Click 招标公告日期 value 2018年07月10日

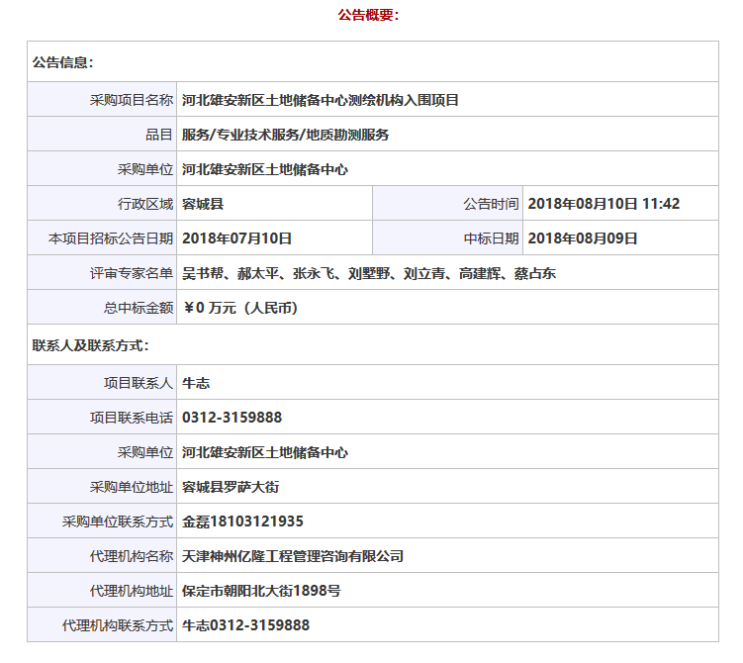click(x=236, y=238)
